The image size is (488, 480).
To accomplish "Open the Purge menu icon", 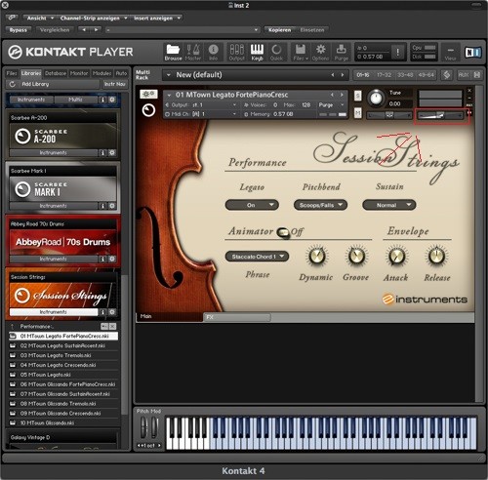I will pos(341,52).
